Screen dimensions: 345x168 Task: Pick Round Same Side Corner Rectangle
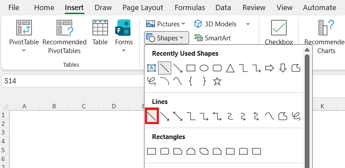point(243,151)
